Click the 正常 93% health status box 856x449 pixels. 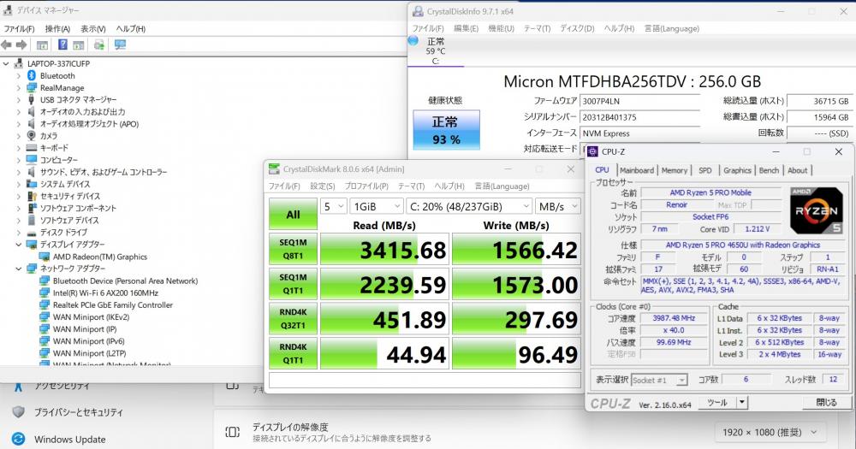447,130
